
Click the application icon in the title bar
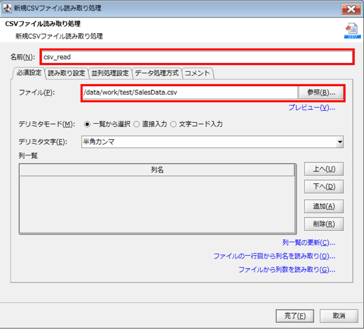tap(7, 8)
